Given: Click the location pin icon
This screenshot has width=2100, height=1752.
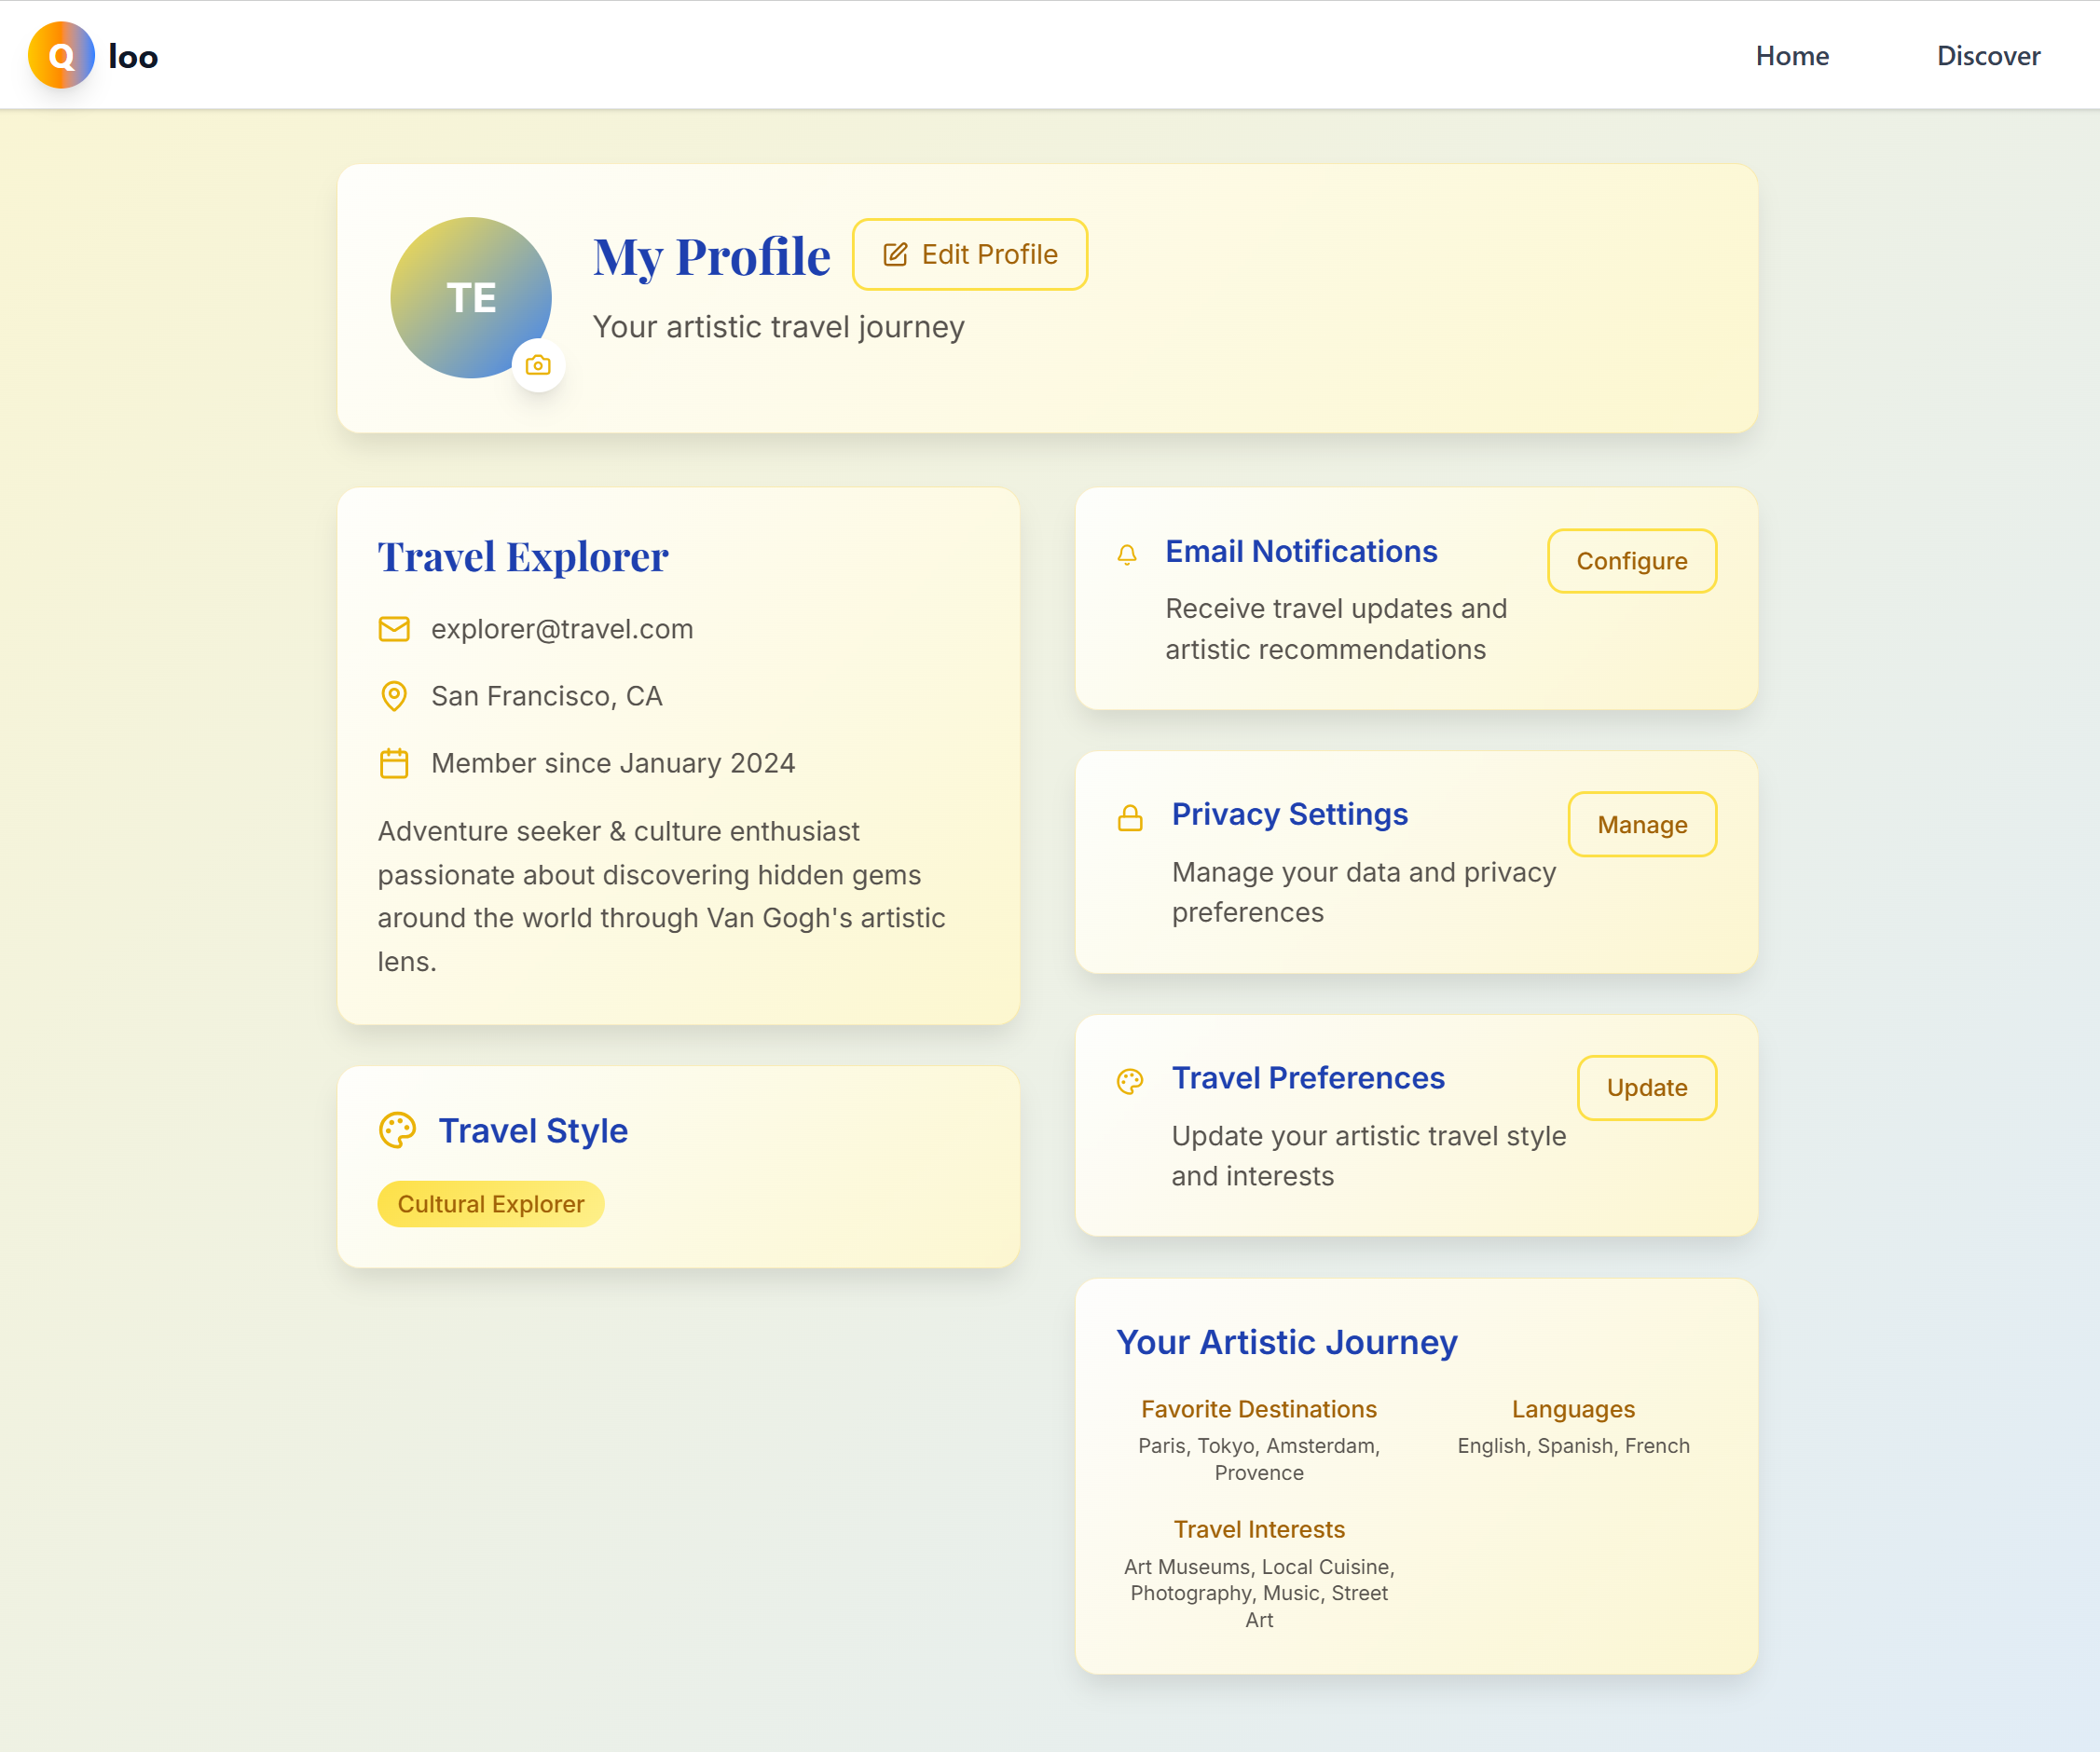Looking at the screenshot, I should click(394, 696).
